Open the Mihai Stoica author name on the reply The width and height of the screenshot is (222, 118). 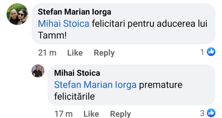coord(77,73)
